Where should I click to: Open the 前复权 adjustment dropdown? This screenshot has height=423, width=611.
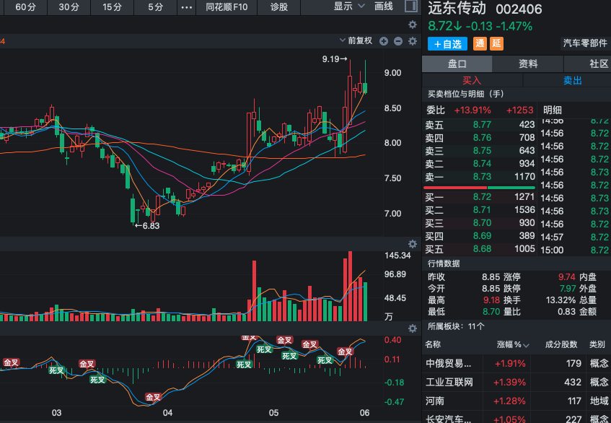[356, 40]
